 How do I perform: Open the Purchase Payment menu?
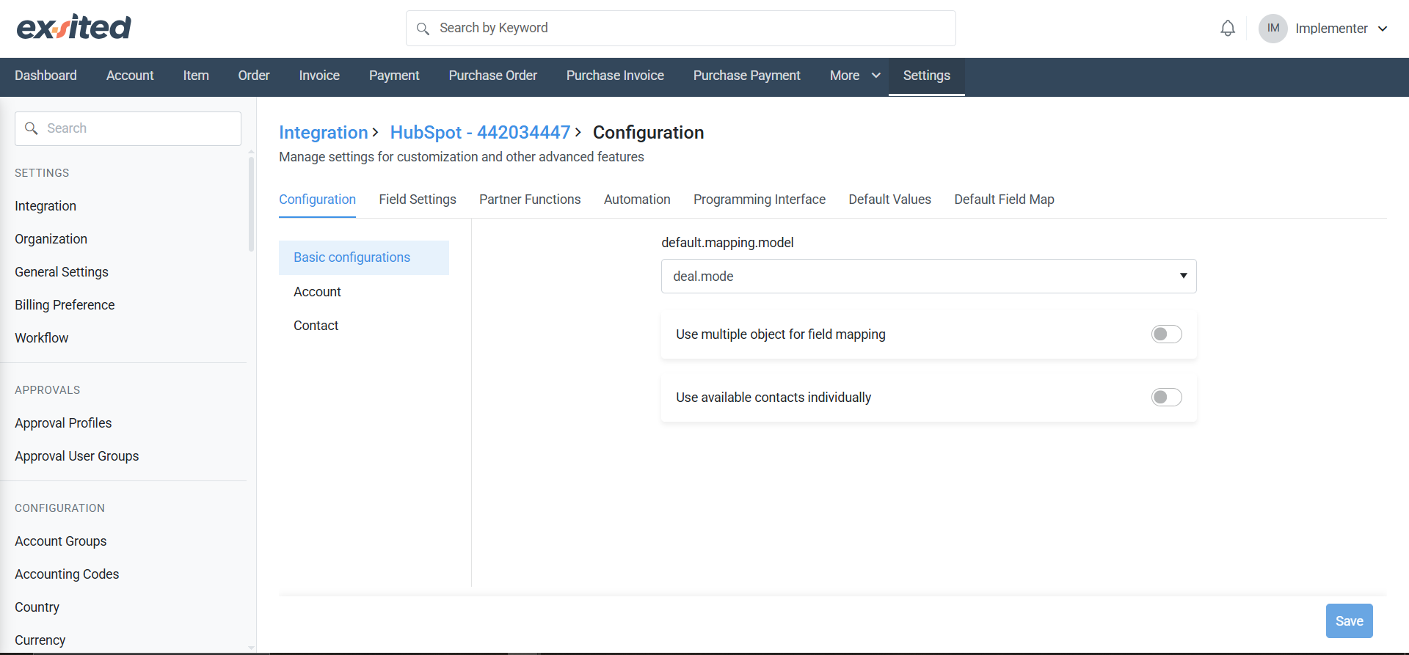point(747,76)
